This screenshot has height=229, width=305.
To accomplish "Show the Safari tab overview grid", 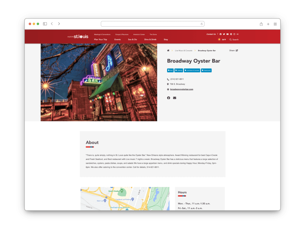I will tap(275, 24).
